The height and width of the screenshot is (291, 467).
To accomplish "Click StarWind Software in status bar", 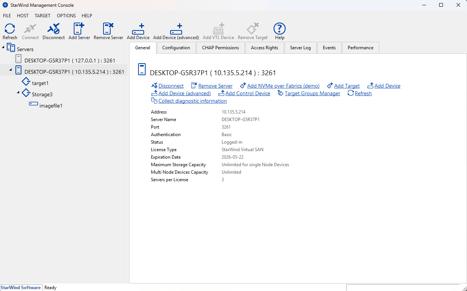I will click(x=20, y=288).
